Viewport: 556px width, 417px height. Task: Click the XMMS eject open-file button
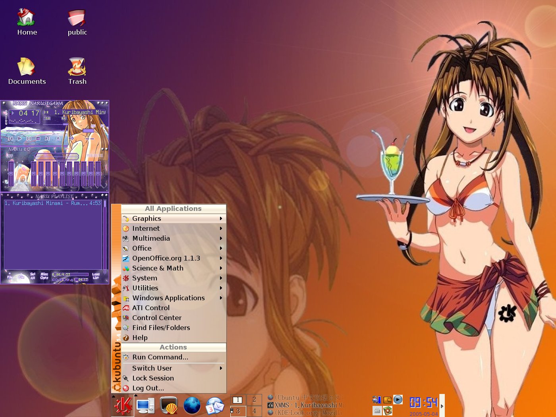pyautogui.click(x=58, y=139)
